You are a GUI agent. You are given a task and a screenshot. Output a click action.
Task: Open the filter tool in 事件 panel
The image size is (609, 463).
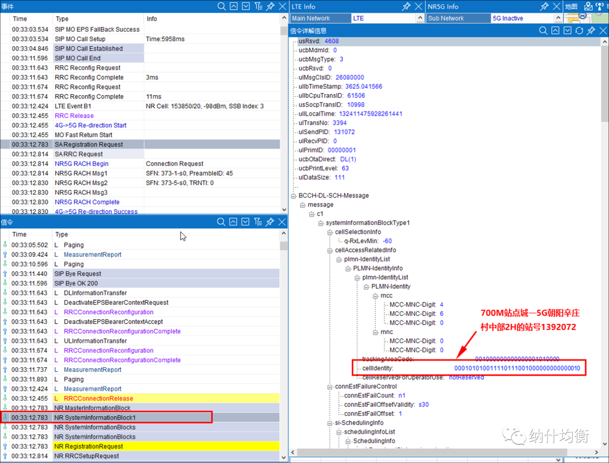coord(258,6)
